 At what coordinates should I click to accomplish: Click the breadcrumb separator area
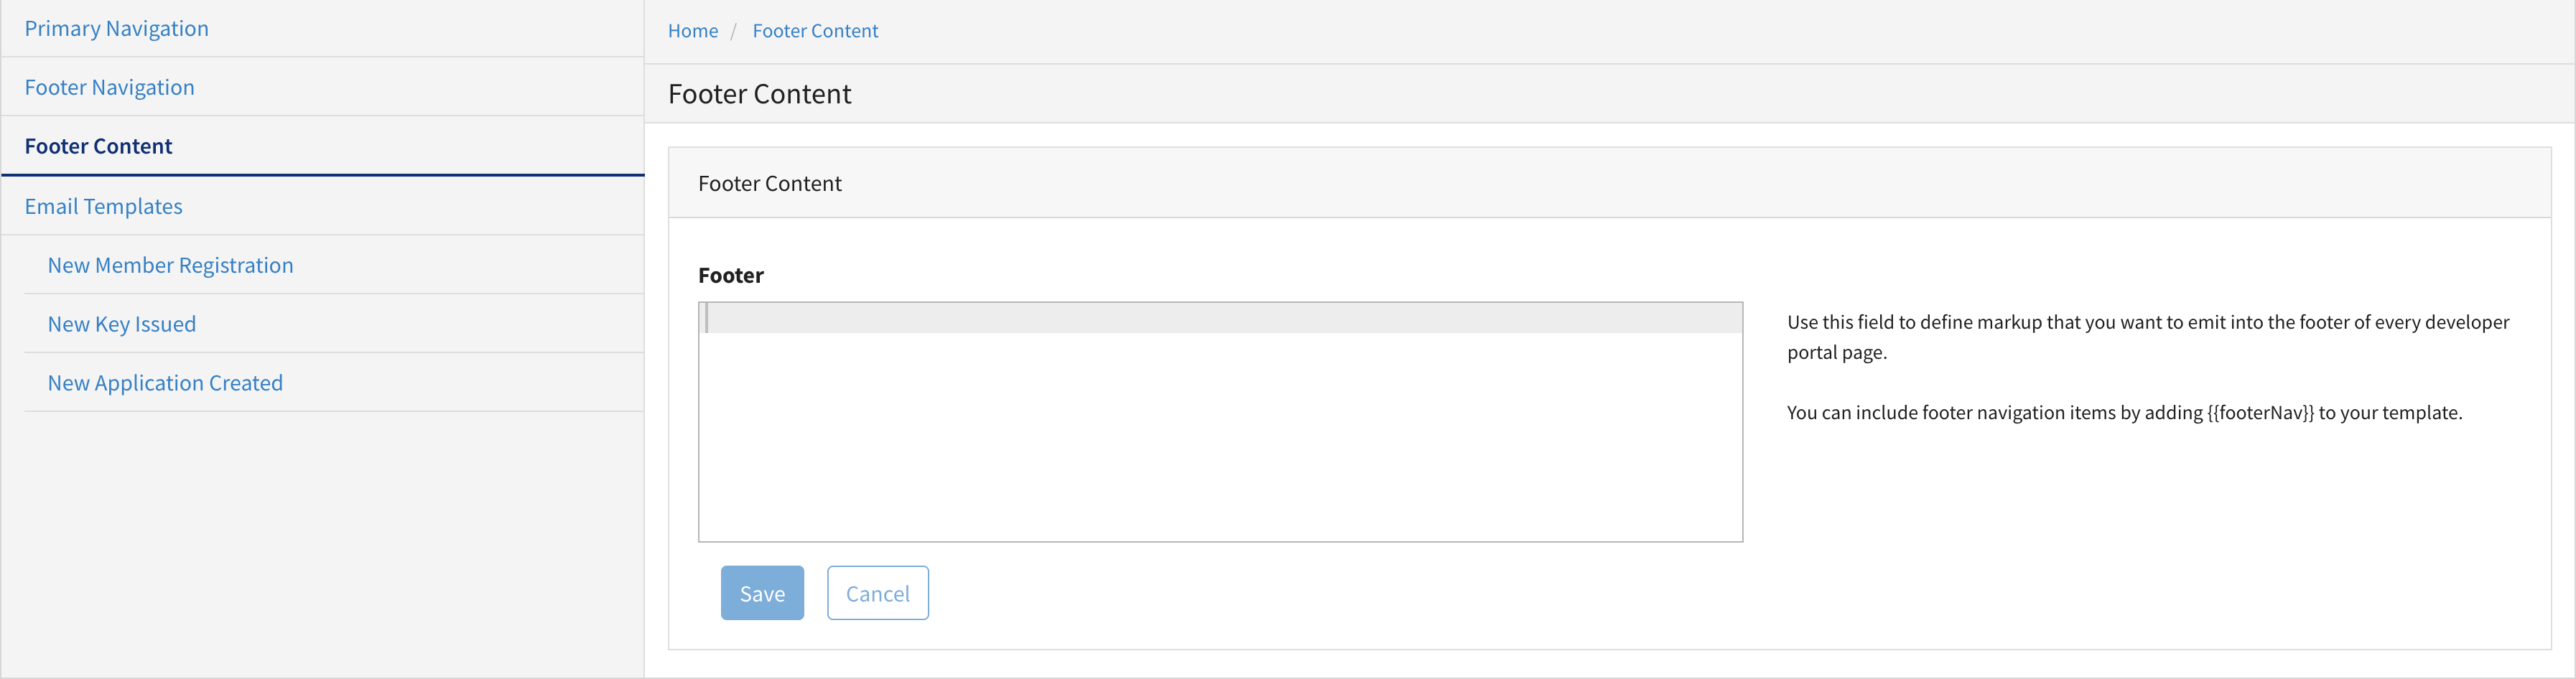tap(735, 31)
